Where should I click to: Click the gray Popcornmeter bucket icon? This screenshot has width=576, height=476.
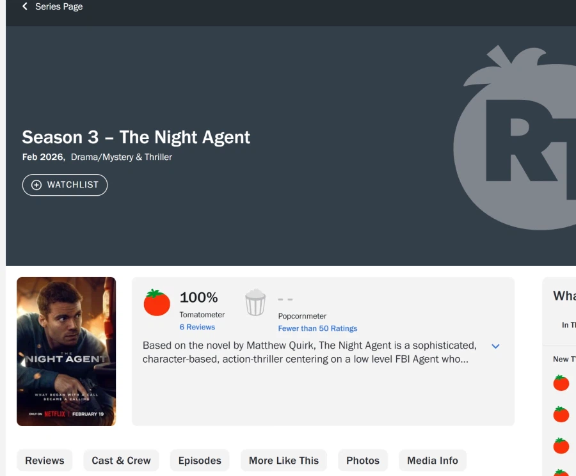click(x=255, y=303)
